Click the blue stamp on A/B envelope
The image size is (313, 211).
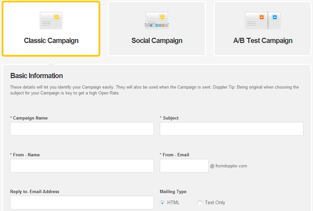[x=275, y=17]
